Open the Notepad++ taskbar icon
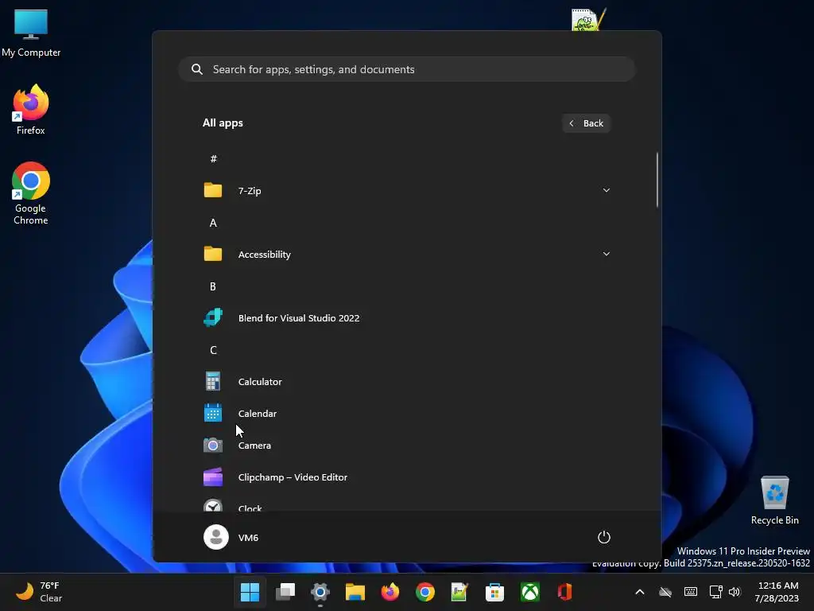This screenshot has width=814, height=611. point(460,592)
